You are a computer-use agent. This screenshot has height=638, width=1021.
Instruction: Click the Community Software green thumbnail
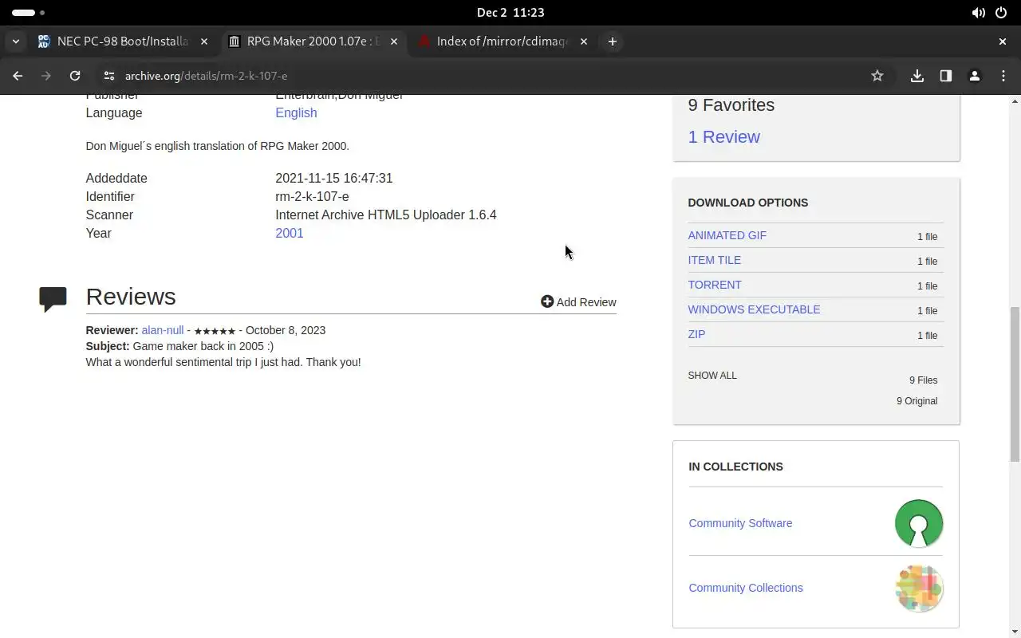click(x=919, y=523)
